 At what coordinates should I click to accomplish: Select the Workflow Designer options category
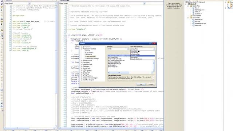coord(88,80)
